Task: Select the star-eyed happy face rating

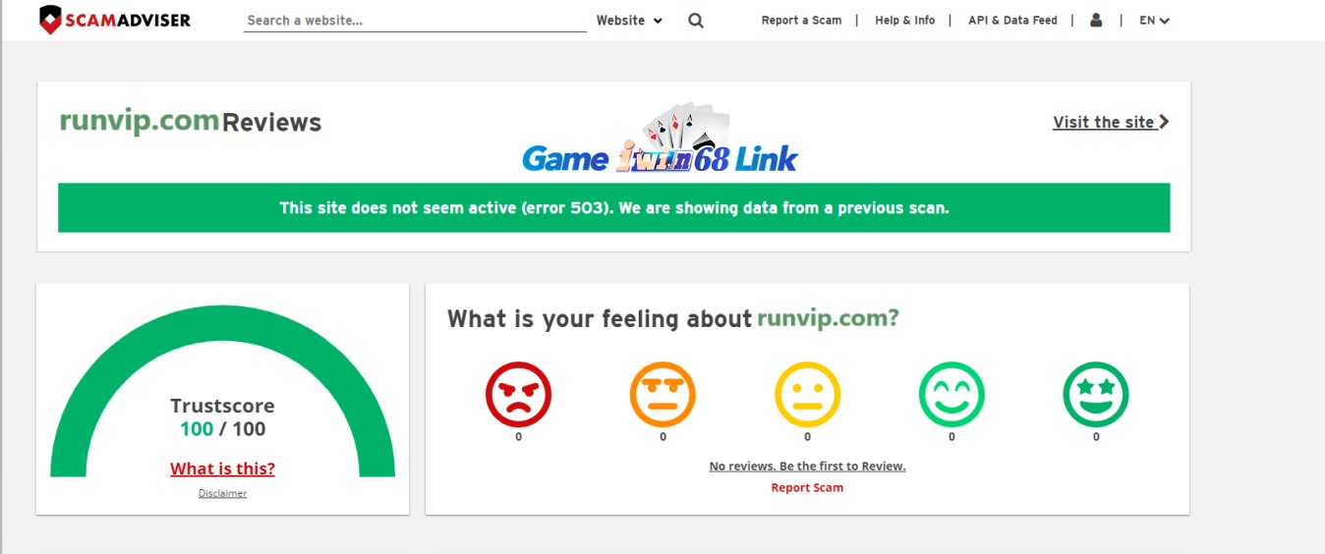Action: pyautogui.click(x=1096, y=395)
